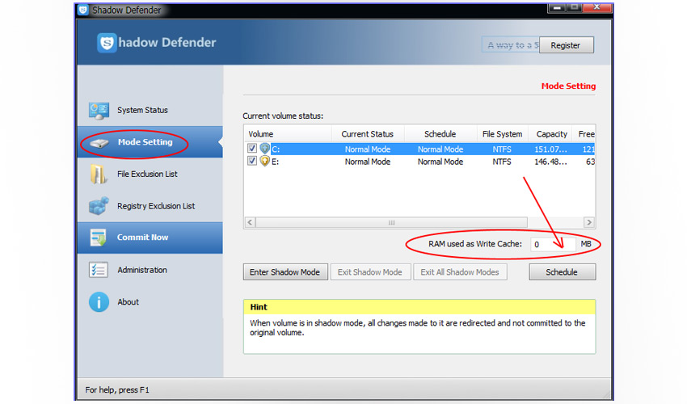Click the Free column header
This screenshot has height=404, width=687.
[x=586, y=134]
